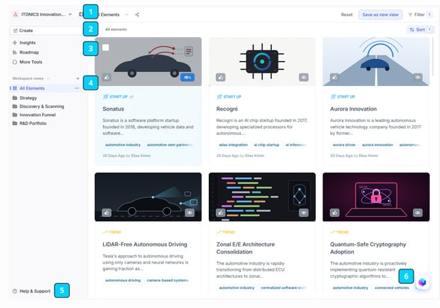
Task: Like the Sonatus card
Action: coord(106,77)
